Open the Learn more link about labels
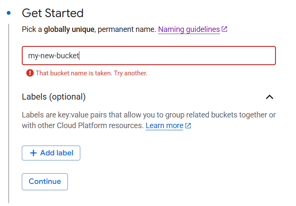The height and width of the screenshot is (206, 296). pos(164,126)
